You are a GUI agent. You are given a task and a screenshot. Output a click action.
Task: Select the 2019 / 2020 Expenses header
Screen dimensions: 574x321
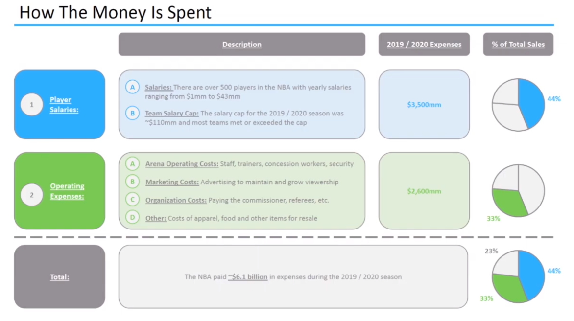(x=424, y=45)
